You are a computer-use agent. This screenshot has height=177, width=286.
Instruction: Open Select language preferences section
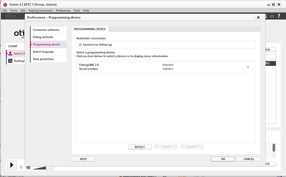(48, 52)
